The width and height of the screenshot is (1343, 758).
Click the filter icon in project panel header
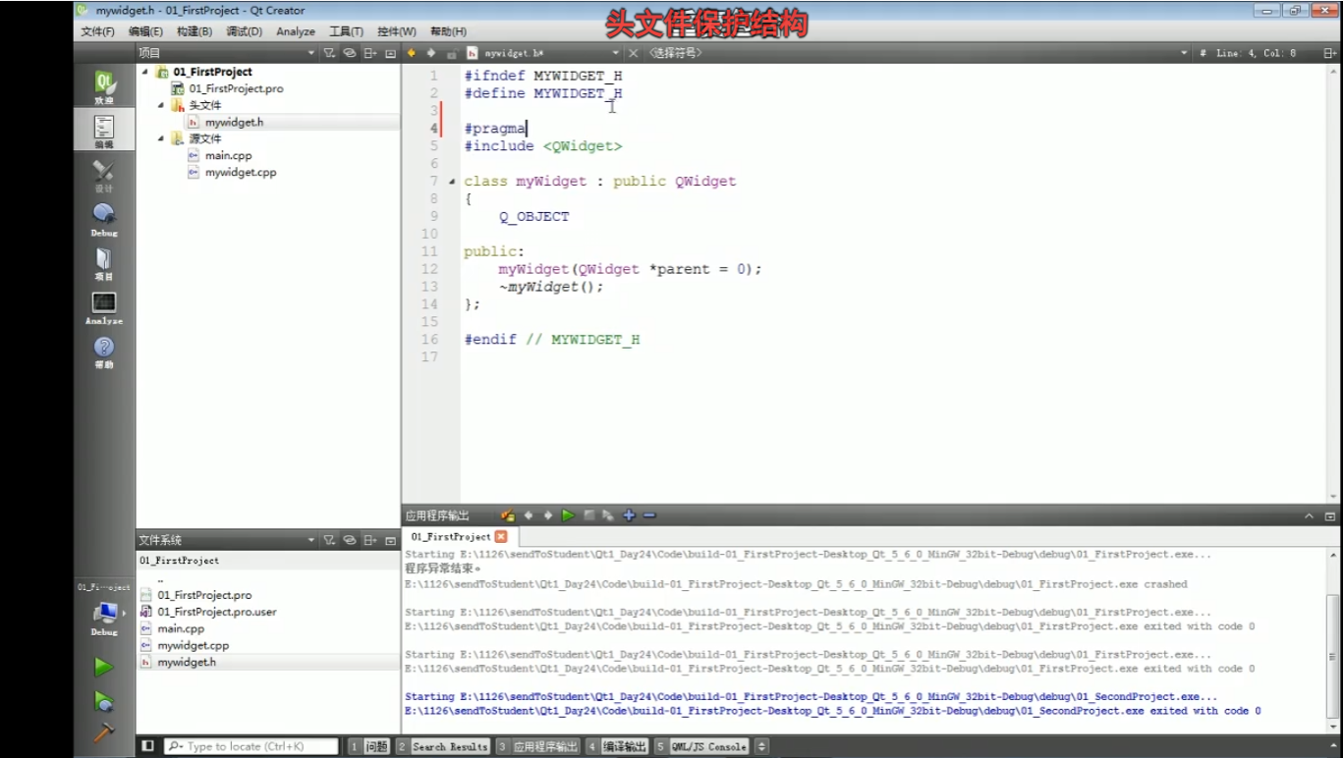coord(329,53)
